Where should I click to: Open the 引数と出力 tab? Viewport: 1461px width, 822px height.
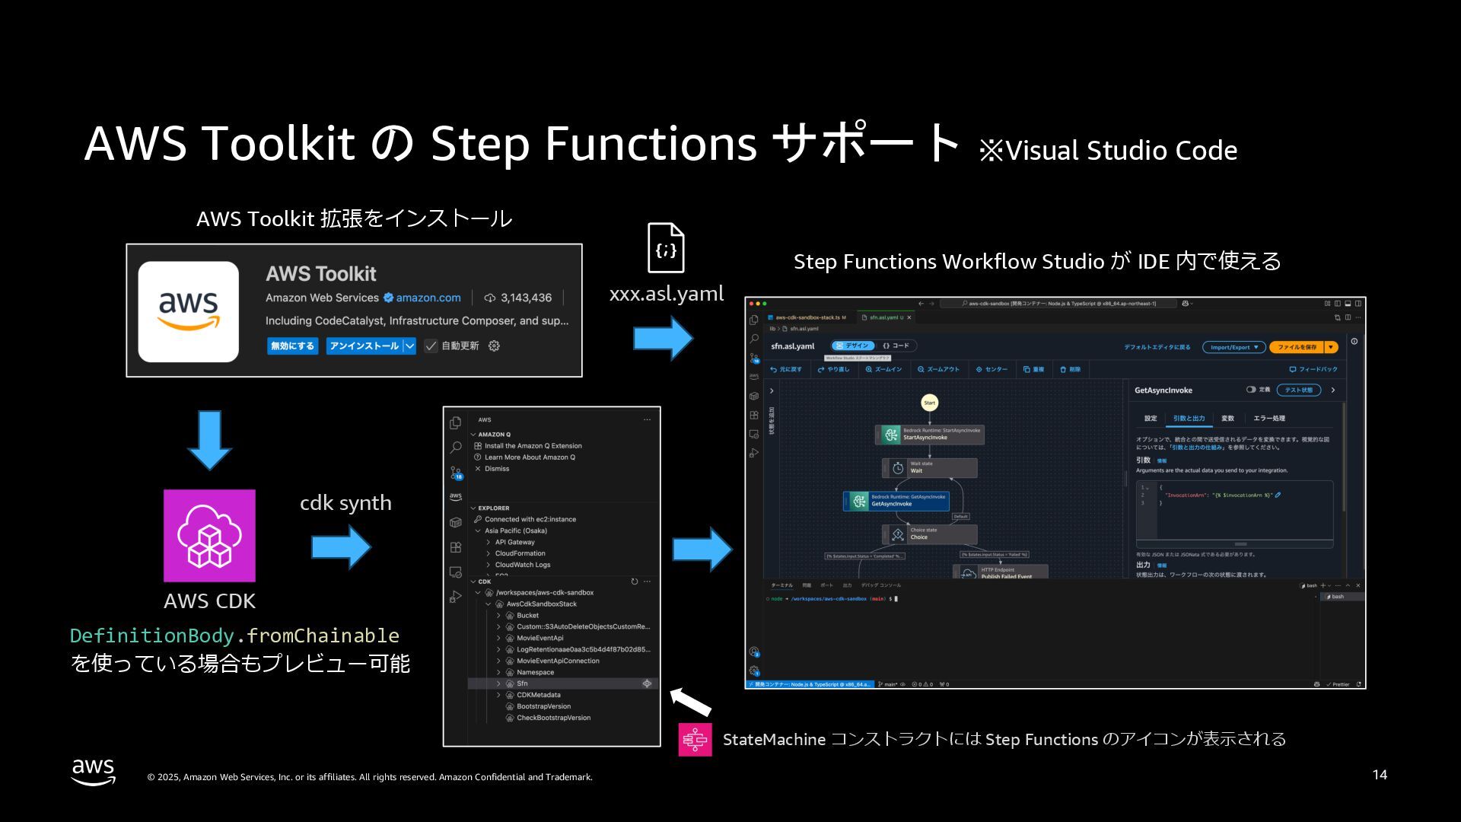point(1189,418)
